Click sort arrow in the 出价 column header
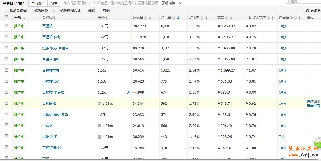 (106, 18)
